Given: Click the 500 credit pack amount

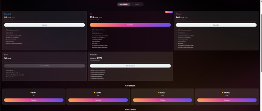Looking at the screenshot, I should 34,93.
